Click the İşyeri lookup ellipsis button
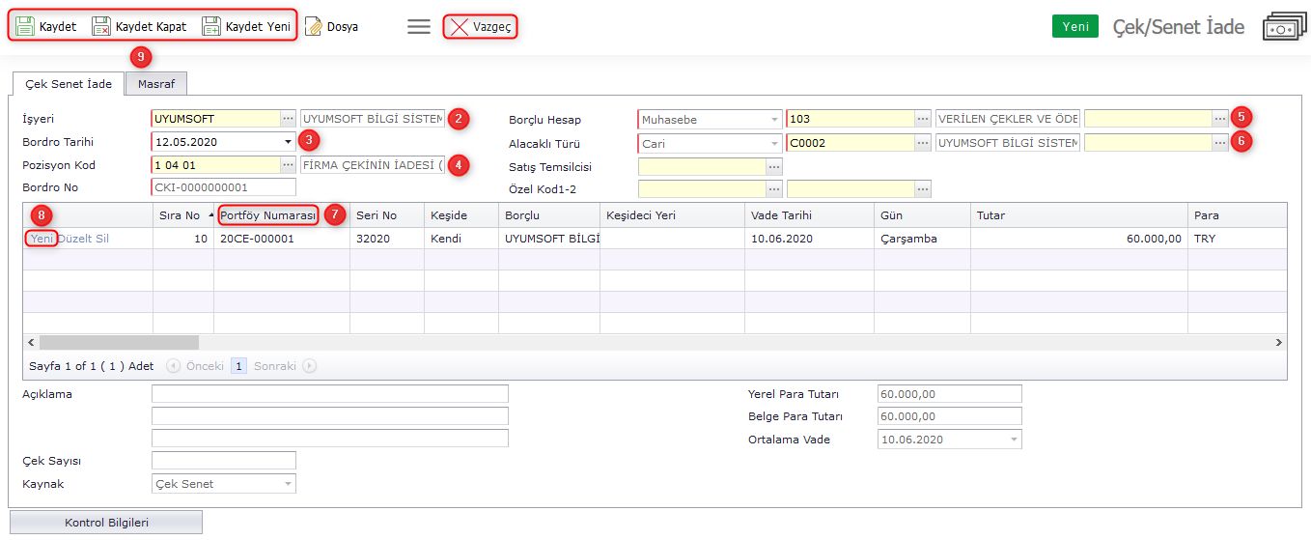 288,119
